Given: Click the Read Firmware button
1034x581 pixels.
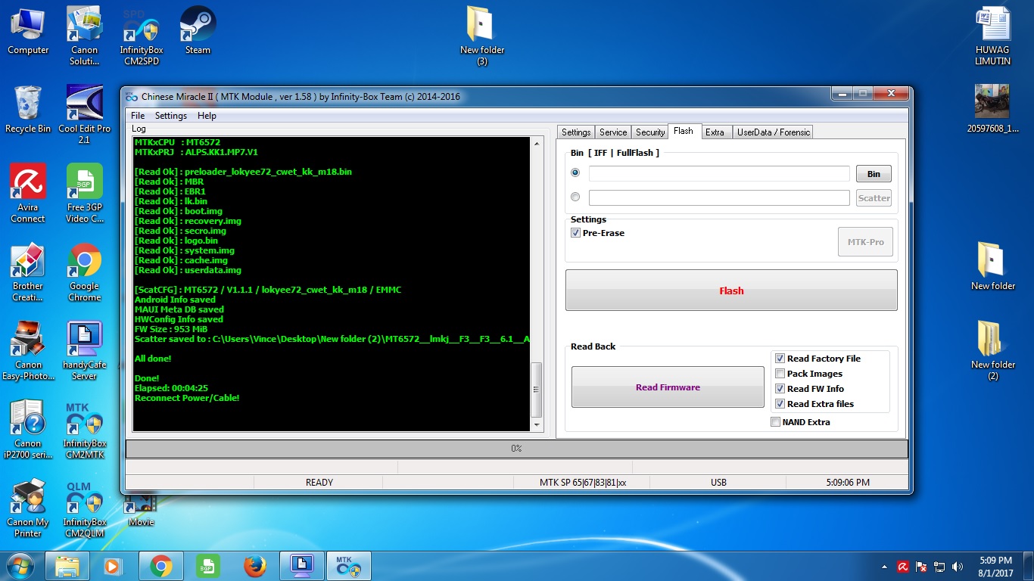Looking at the screenshot, I should coord(668,387).
